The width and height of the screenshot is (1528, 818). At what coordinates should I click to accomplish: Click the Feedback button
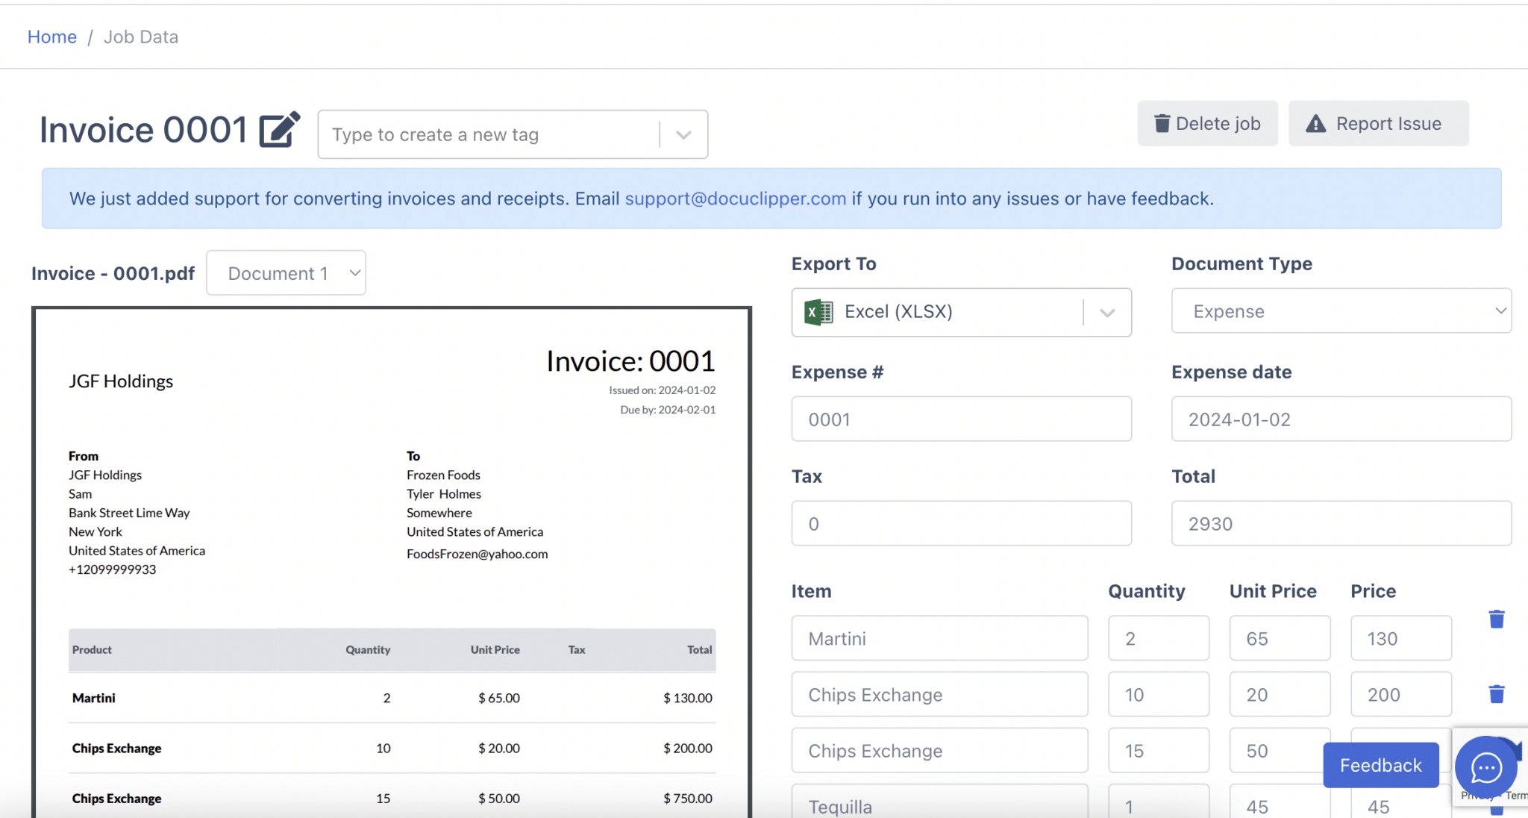pyautogui.click(x=1380, y=765)
